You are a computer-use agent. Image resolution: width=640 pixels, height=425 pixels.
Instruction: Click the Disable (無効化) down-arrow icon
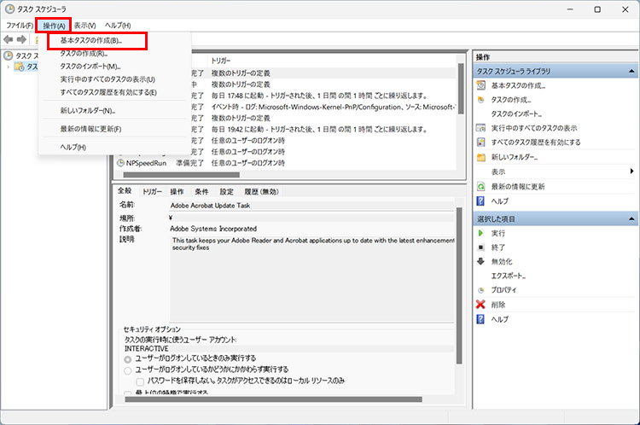[481, 261]
